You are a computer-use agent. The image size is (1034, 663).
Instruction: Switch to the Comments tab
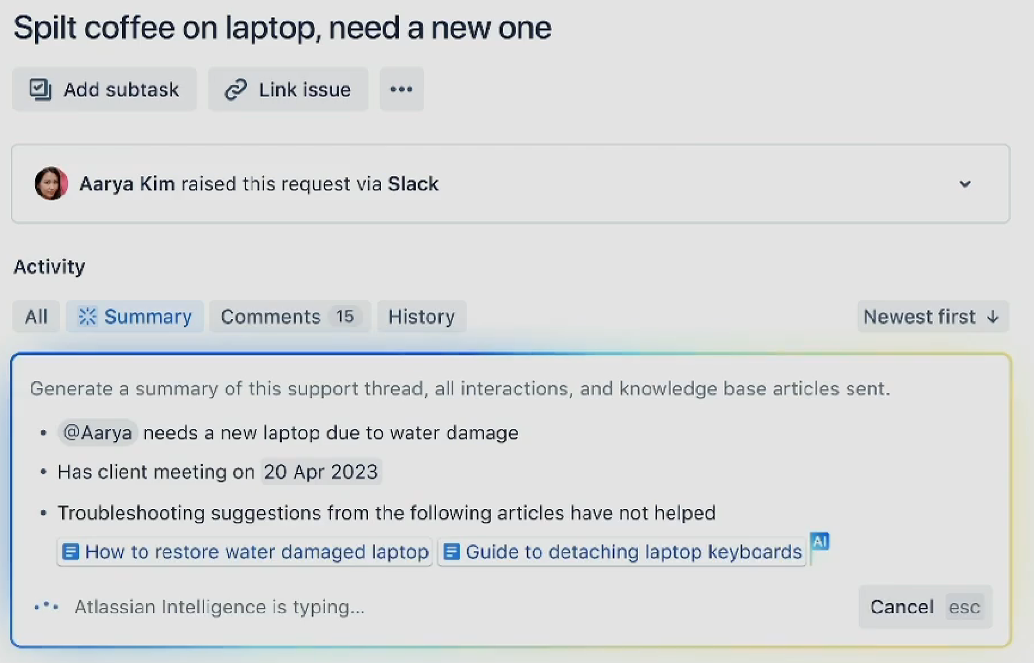289,316
